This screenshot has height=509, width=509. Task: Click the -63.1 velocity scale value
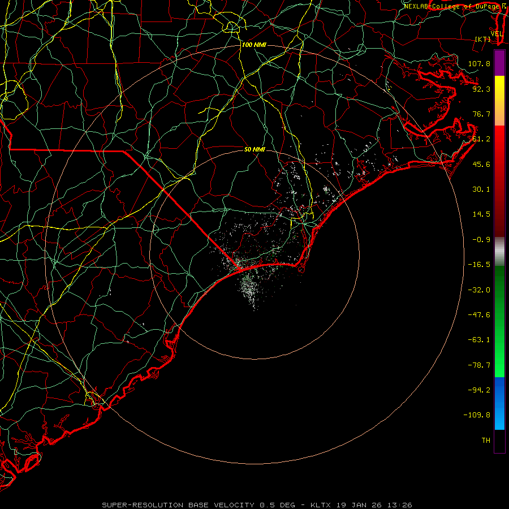pos(479,340)
